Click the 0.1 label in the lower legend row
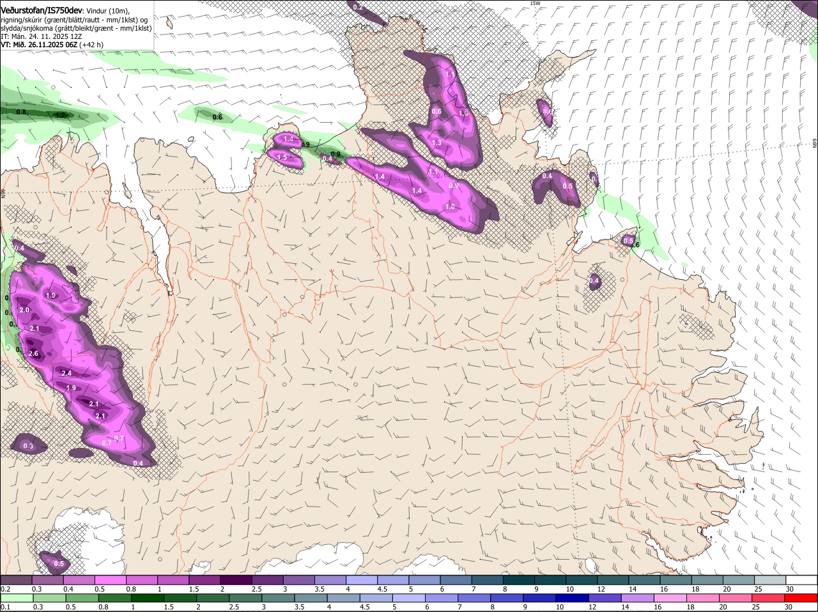This screenshot has width=818, height=612. [x=5, y=607]
